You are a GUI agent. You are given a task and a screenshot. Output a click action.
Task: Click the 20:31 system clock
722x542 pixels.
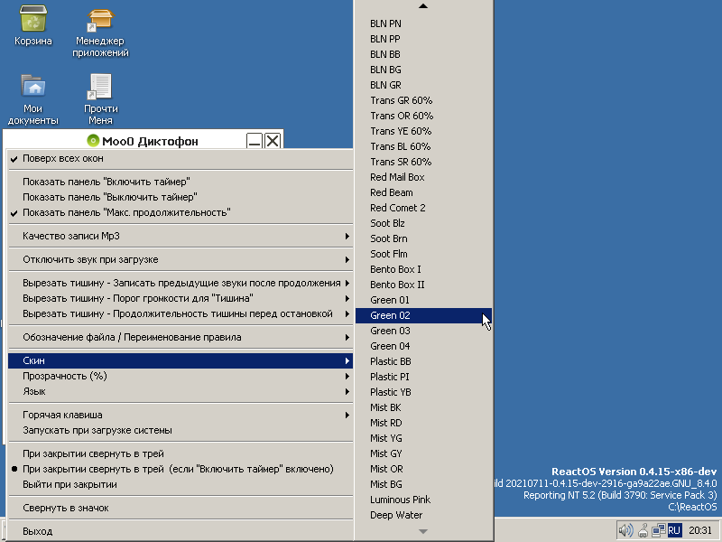700,530
